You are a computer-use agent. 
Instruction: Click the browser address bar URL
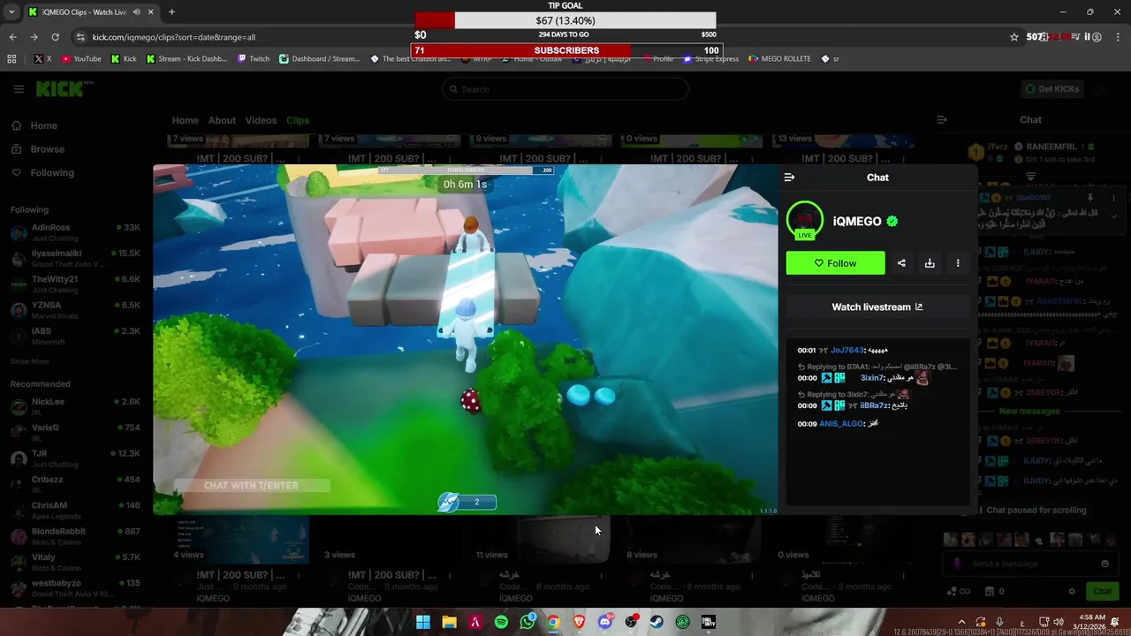point(173,37)
